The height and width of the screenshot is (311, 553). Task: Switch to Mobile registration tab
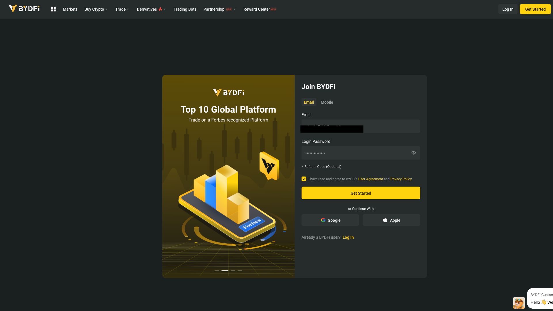327,102
